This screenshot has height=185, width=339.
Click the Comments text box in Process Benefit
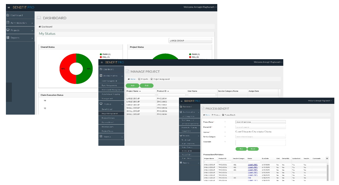coord(260,142)
